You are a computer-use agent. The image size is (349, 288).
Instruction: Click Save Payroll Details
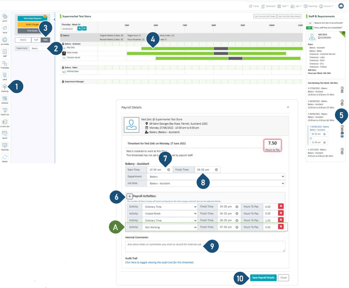click(263, 277)
